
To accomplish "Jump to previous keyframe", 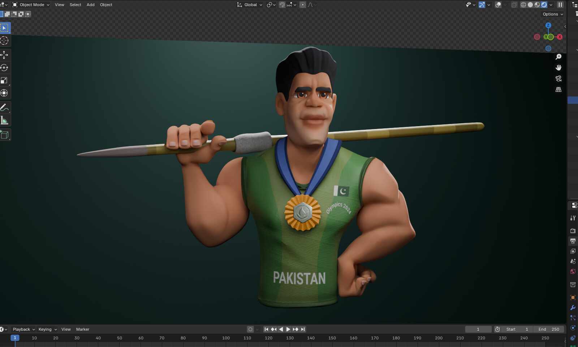I will click(274, 329).
